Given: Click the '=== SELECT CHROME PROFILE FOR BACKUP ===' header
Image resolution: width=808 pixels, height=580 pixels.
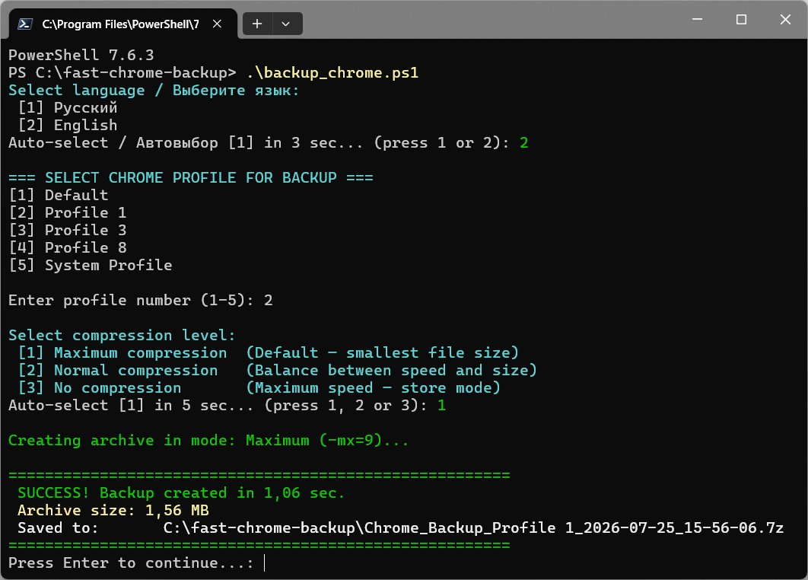Looking at the screenshot, I should pyautogui.click(x=191, y=178).
